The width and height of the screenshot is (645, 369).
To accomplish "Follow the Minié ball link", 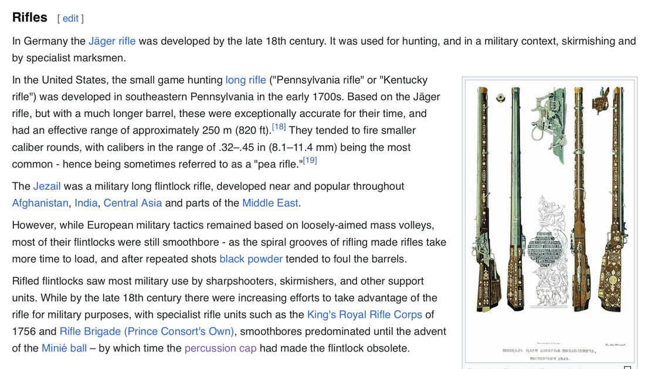I will [x=64, y=348].
